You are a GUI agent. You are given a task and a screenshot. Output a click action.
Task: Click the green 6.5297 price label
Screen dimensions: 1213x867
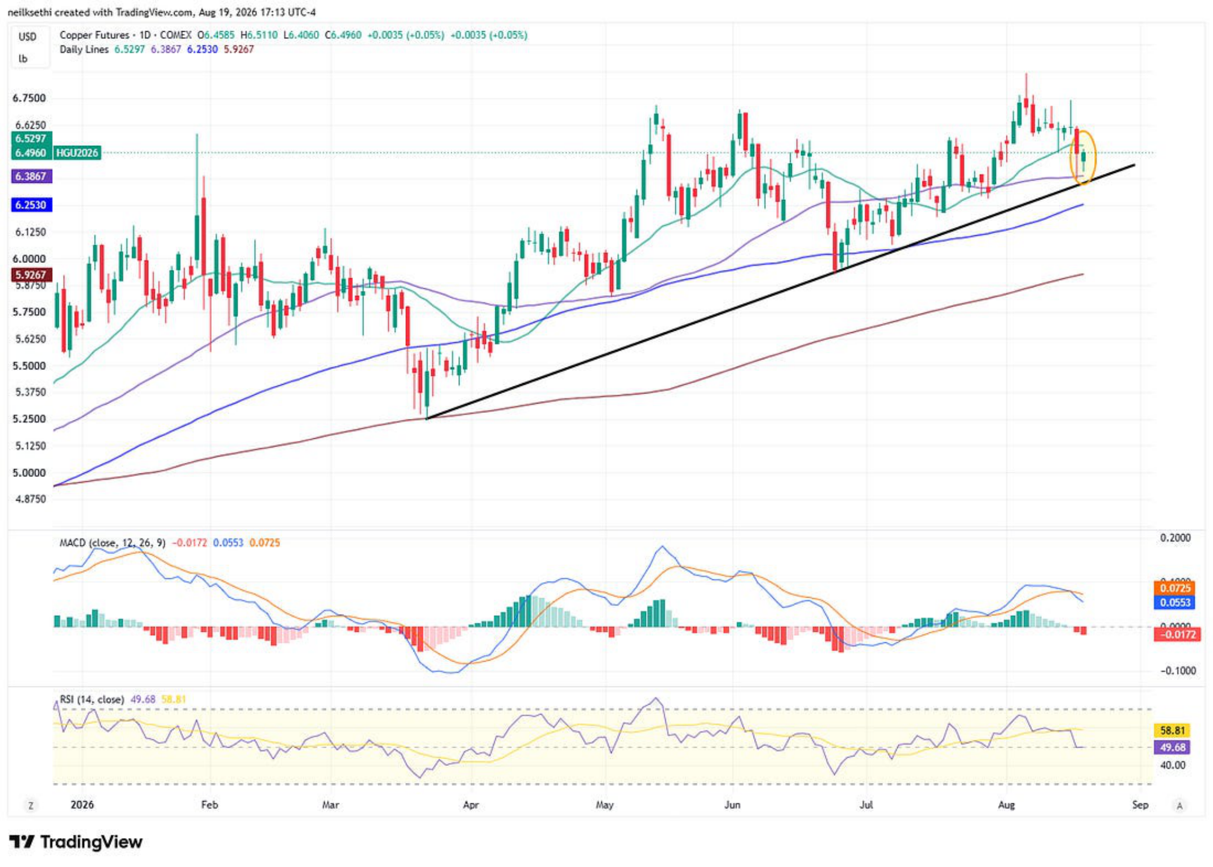tap(31, 139)
